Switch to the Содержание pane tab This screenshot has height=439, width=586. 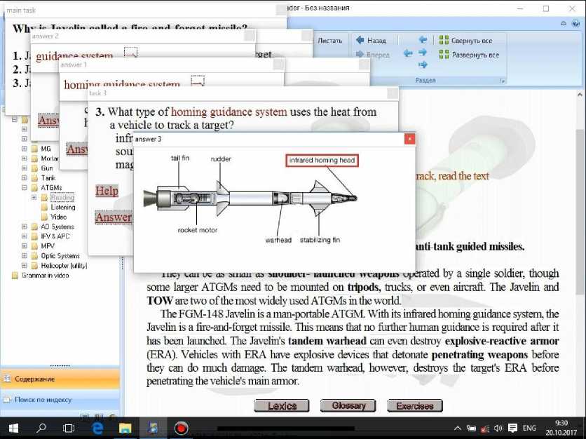60,379
